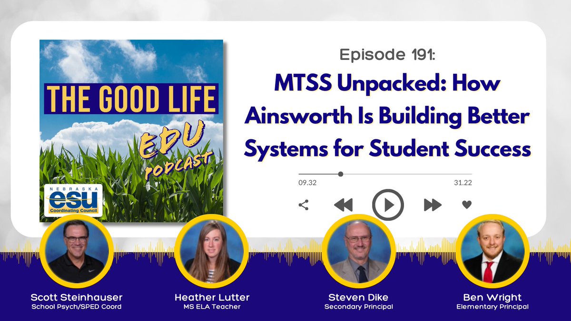Click the name Steven Dike
This screenshot has width=571, height=321.
(x=358, y=298)
